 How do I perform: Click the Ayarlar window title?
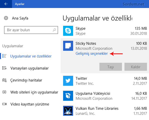pyautogui.click(x=20, y=4)
